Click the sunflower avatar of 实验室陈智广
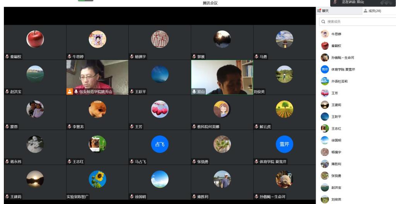Viewport: 396px width, 204px height. pyautogui.click(x=97, y=179)
